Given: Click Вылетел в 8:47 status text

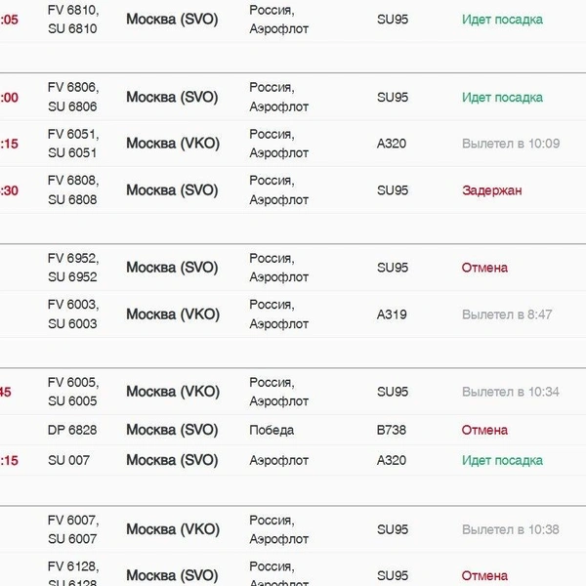Looking at the screenshot, I should (x=507, y=314).
